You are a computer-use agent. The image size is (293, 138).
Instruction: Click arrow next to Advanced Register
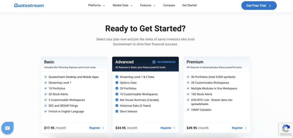coord(174,128)
